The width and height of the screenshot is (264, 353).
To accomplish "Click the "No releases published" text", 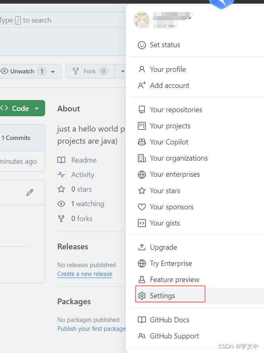I will coord(87,265).
